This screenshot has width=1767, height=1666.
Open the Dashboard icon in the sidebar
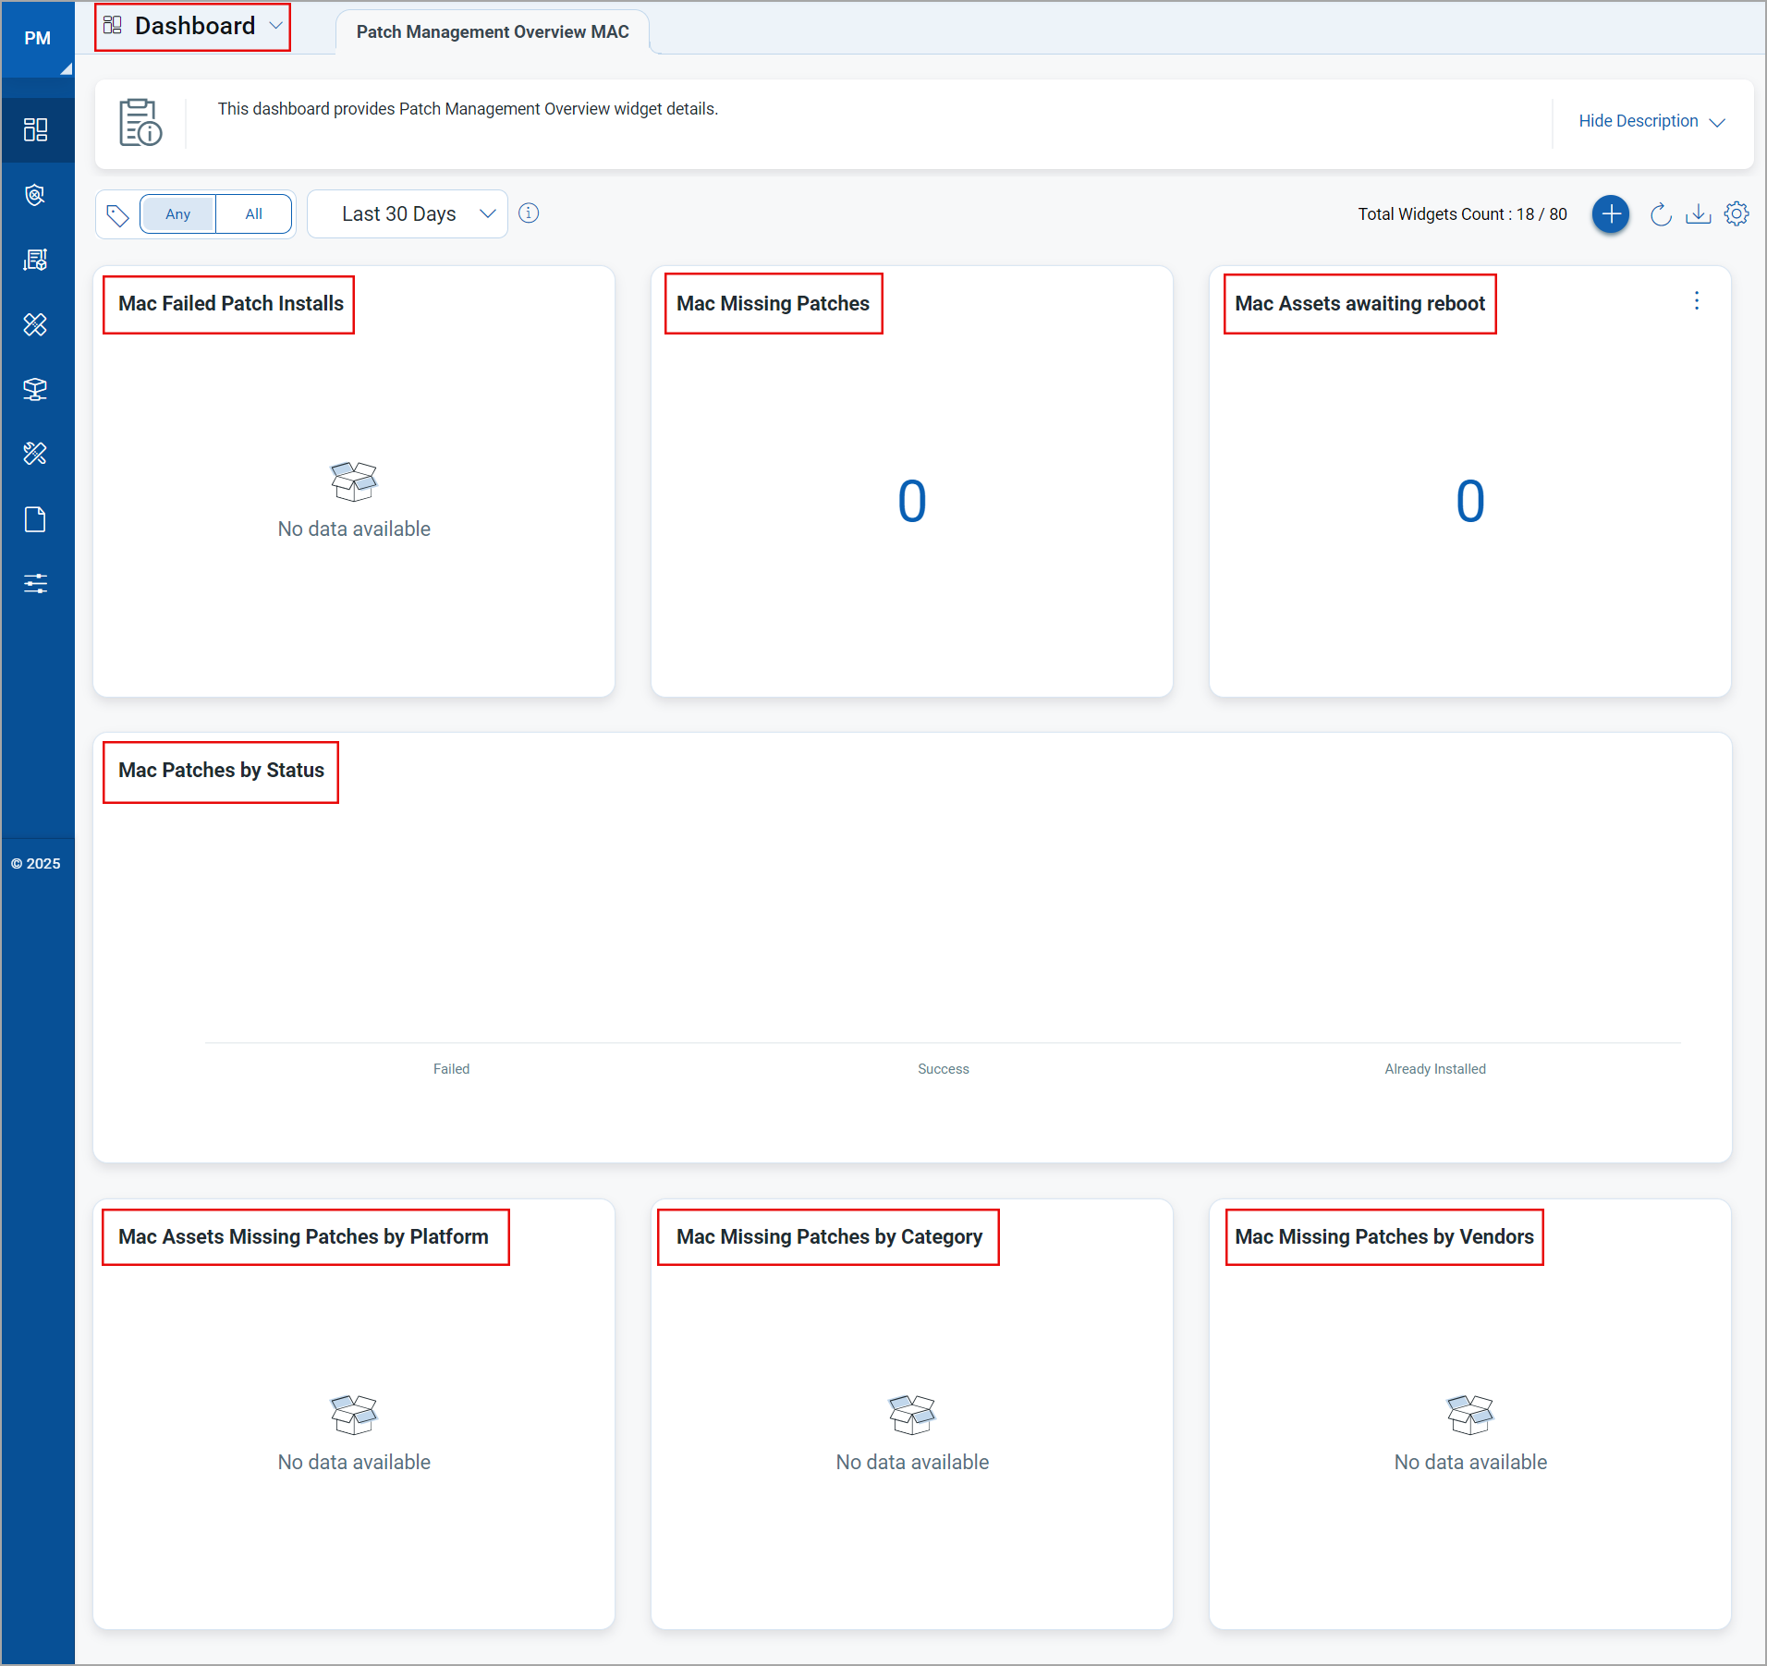pos(36,129)
